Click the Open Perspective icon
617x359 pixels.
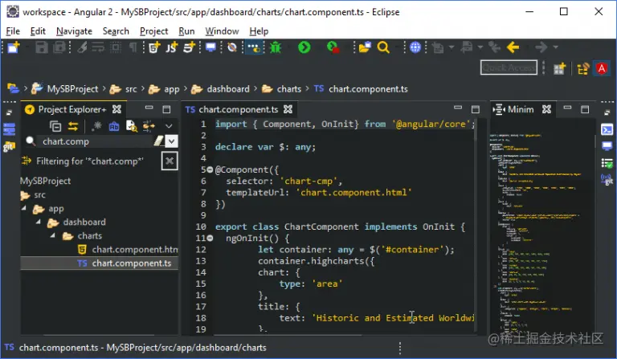559,69
